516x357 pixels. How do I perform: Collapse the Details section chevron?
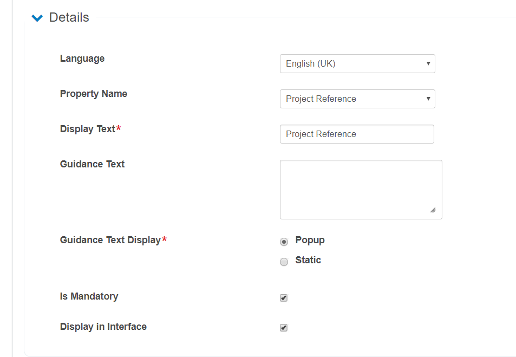pos(37,18)
